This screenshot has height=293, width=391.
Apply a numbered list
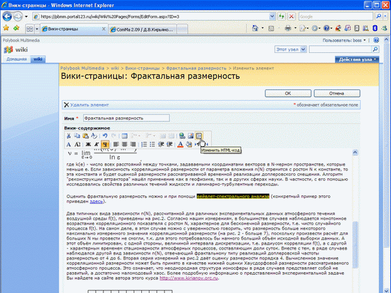click(144, 144)
